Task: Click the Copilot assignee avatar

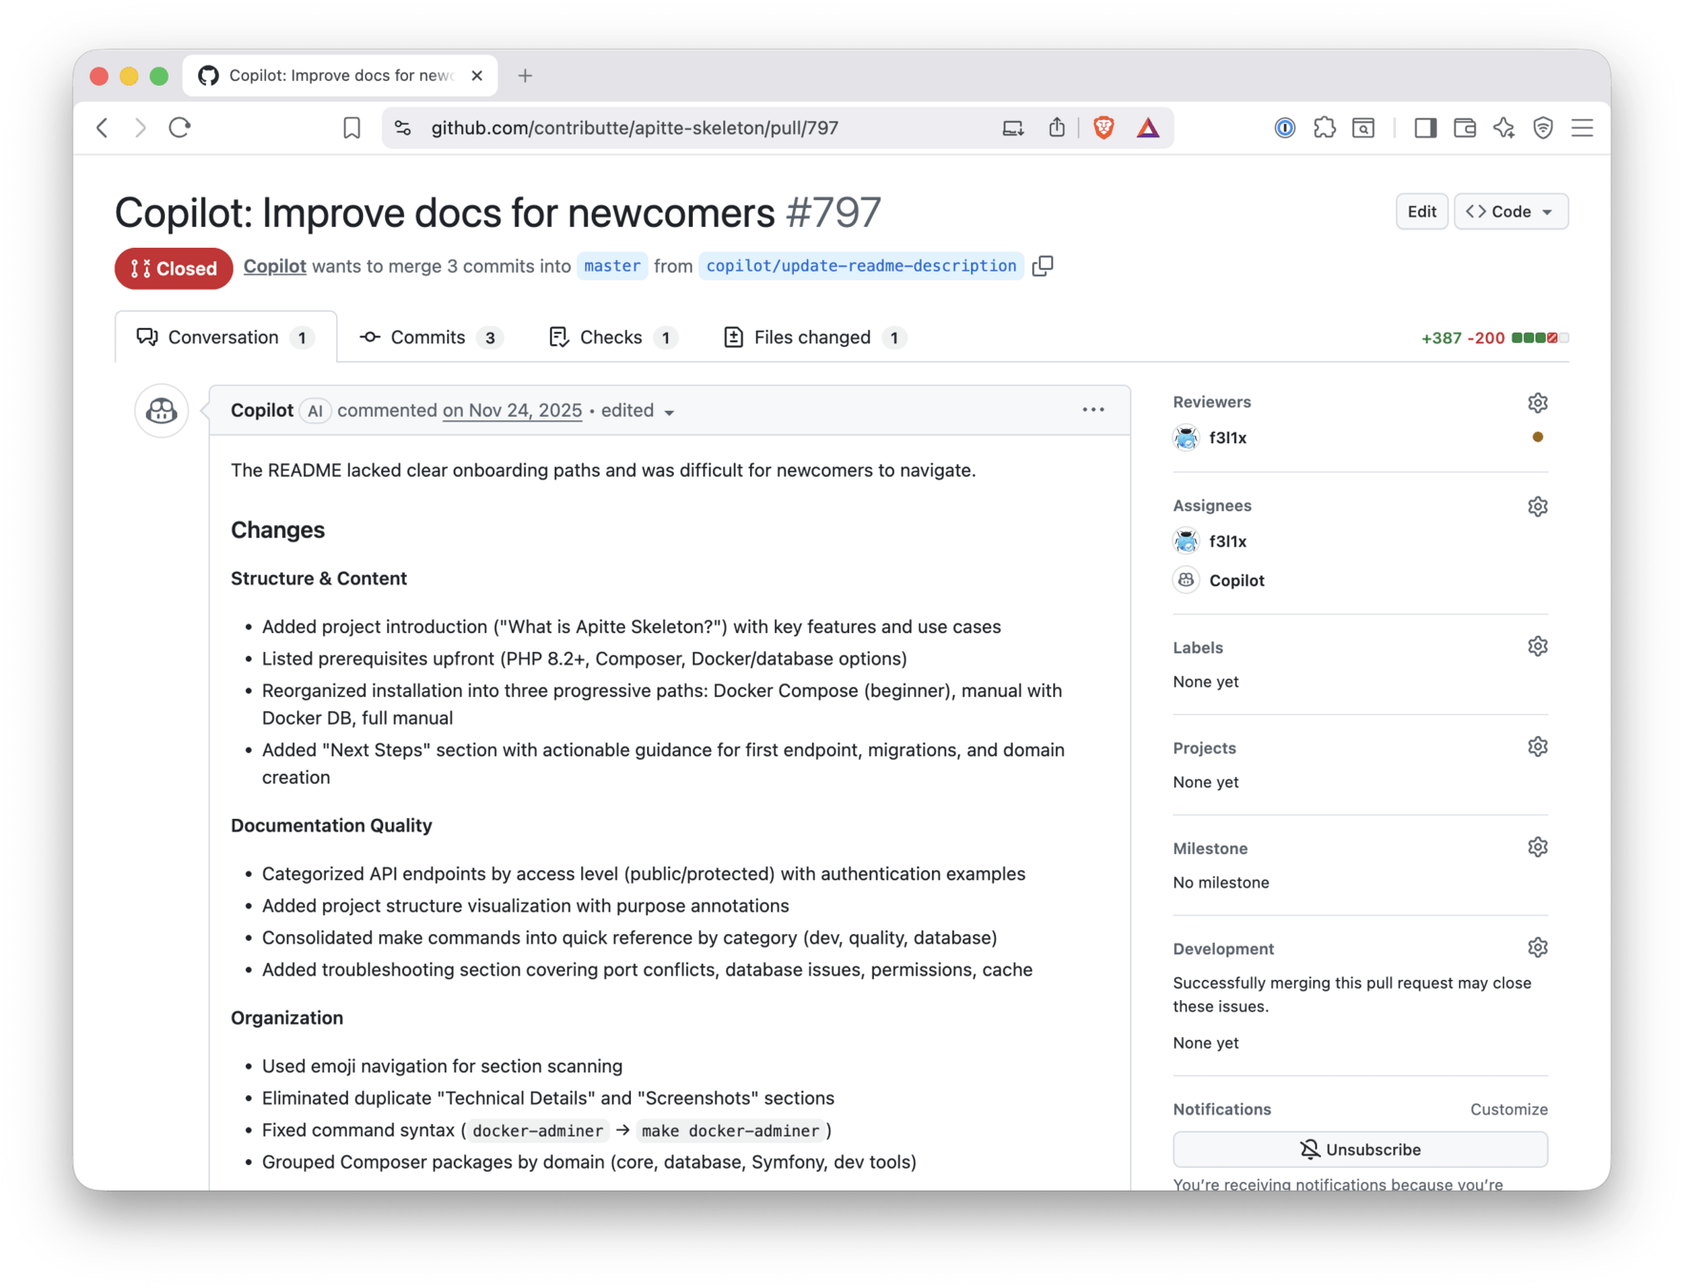Action: tap(1186, 580)
